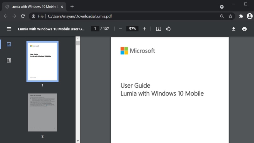Click the thumbnail scrollbar down arrow
254x143 pixels.
(77, 140)
